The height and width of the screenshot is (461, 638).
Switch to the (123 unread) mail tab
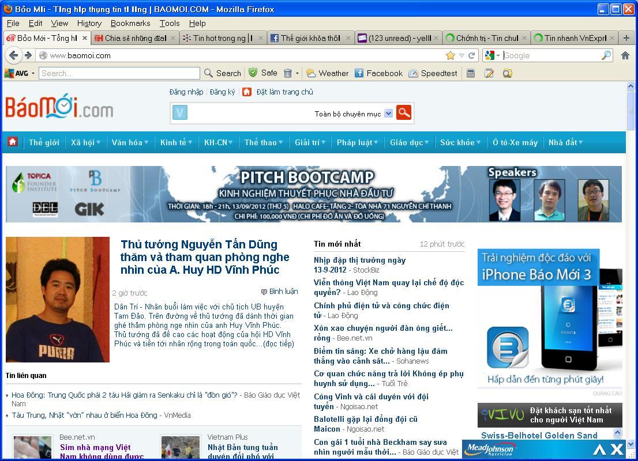coord(398,38)
